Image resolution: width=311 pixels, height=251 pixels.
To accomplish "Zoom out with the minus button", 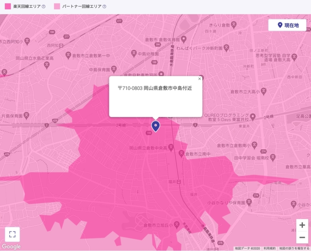I will (302, 237).
